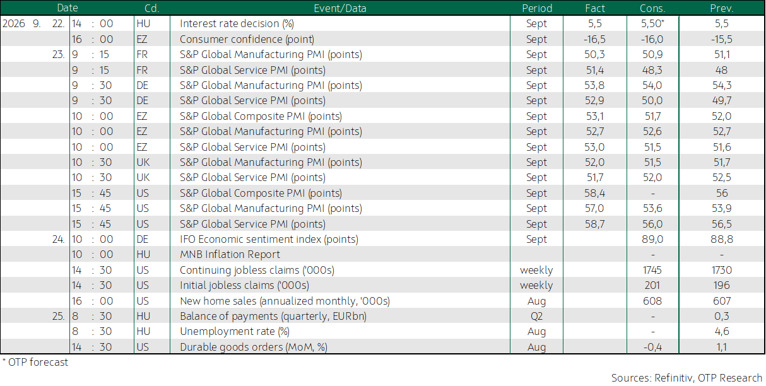Click the Durable goods orders event
Image resolution: width=766 pixels, height=386 pixels.
(x=254, y=347)
